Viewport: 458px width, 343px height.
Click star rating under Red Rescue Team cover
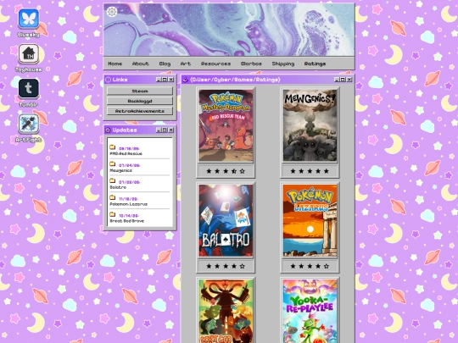pyautogui.click(x=226, y=171)
